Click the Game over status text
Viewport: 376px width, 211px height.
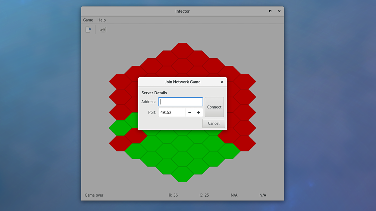[x=94, y=195]
